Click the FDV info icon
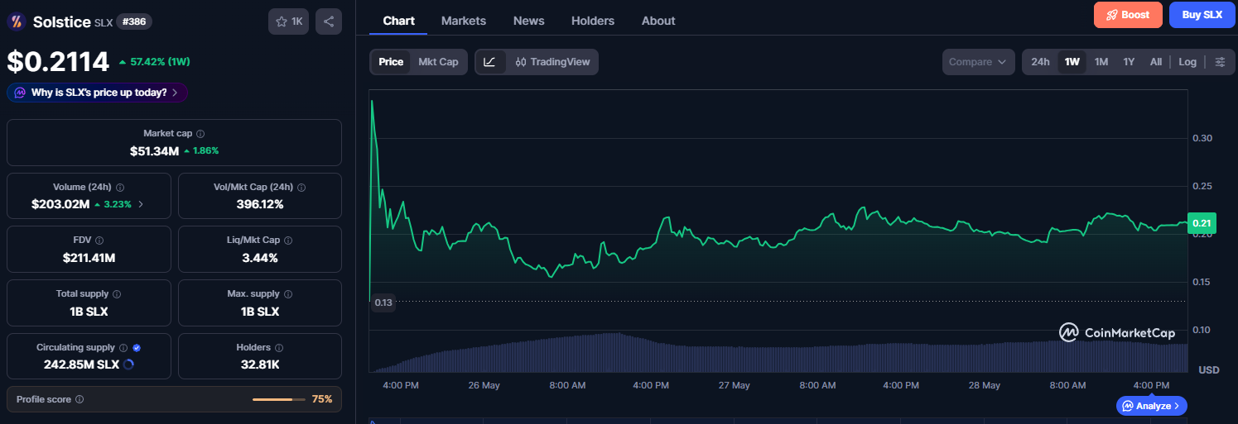This screenshot has height=424, width=1238. tap(99, 241)
